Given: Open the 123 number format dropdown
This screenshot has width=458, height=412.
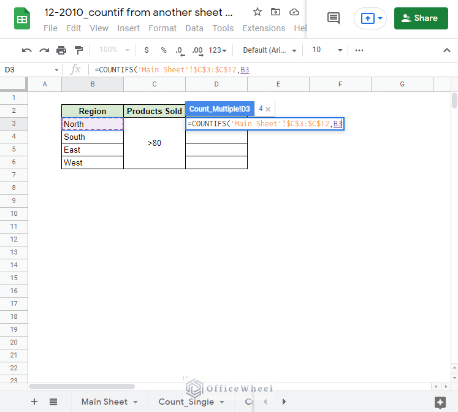Looking at the screenshot, I should (218, 50).
